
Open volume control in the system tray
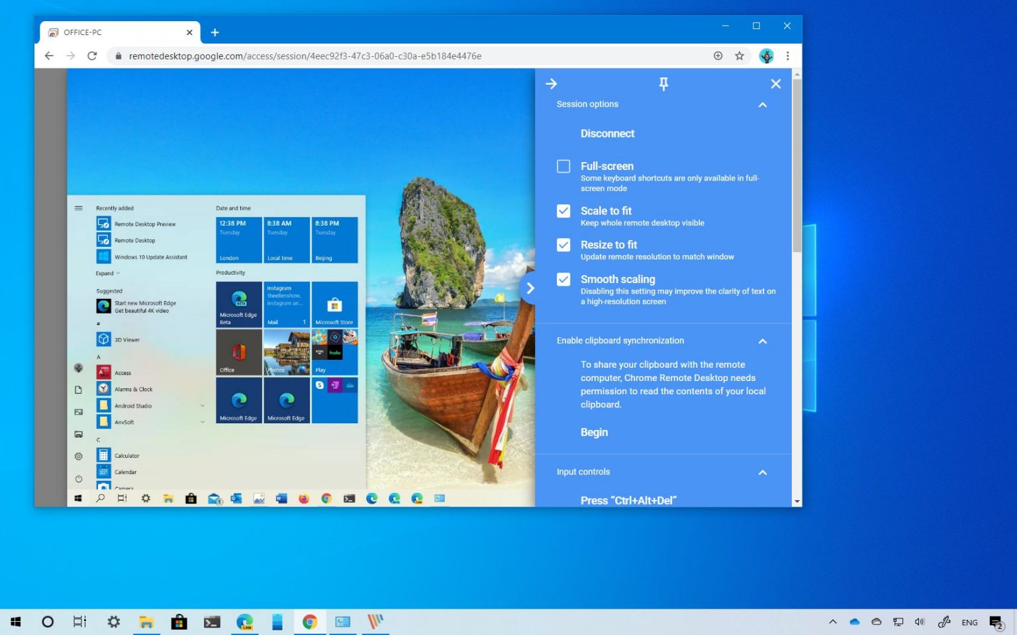click(x=920, y=622)
